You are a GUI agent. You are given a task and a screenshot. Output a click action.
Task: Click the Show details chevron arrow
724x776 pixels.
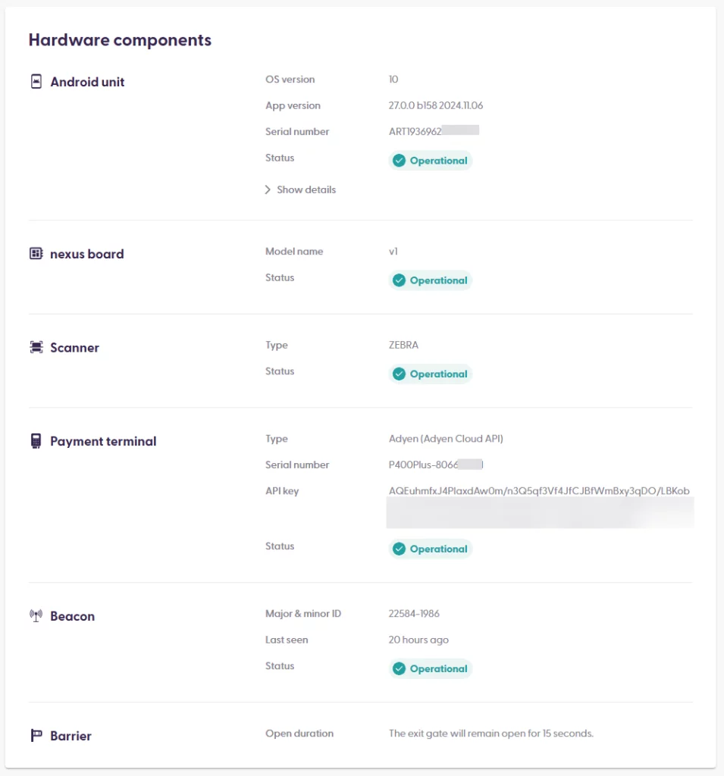click(268, 190)
